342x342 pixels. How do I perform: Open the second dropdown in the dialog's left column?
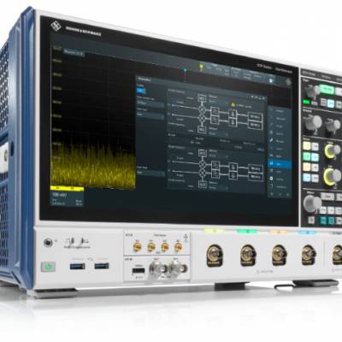[150, 115]
